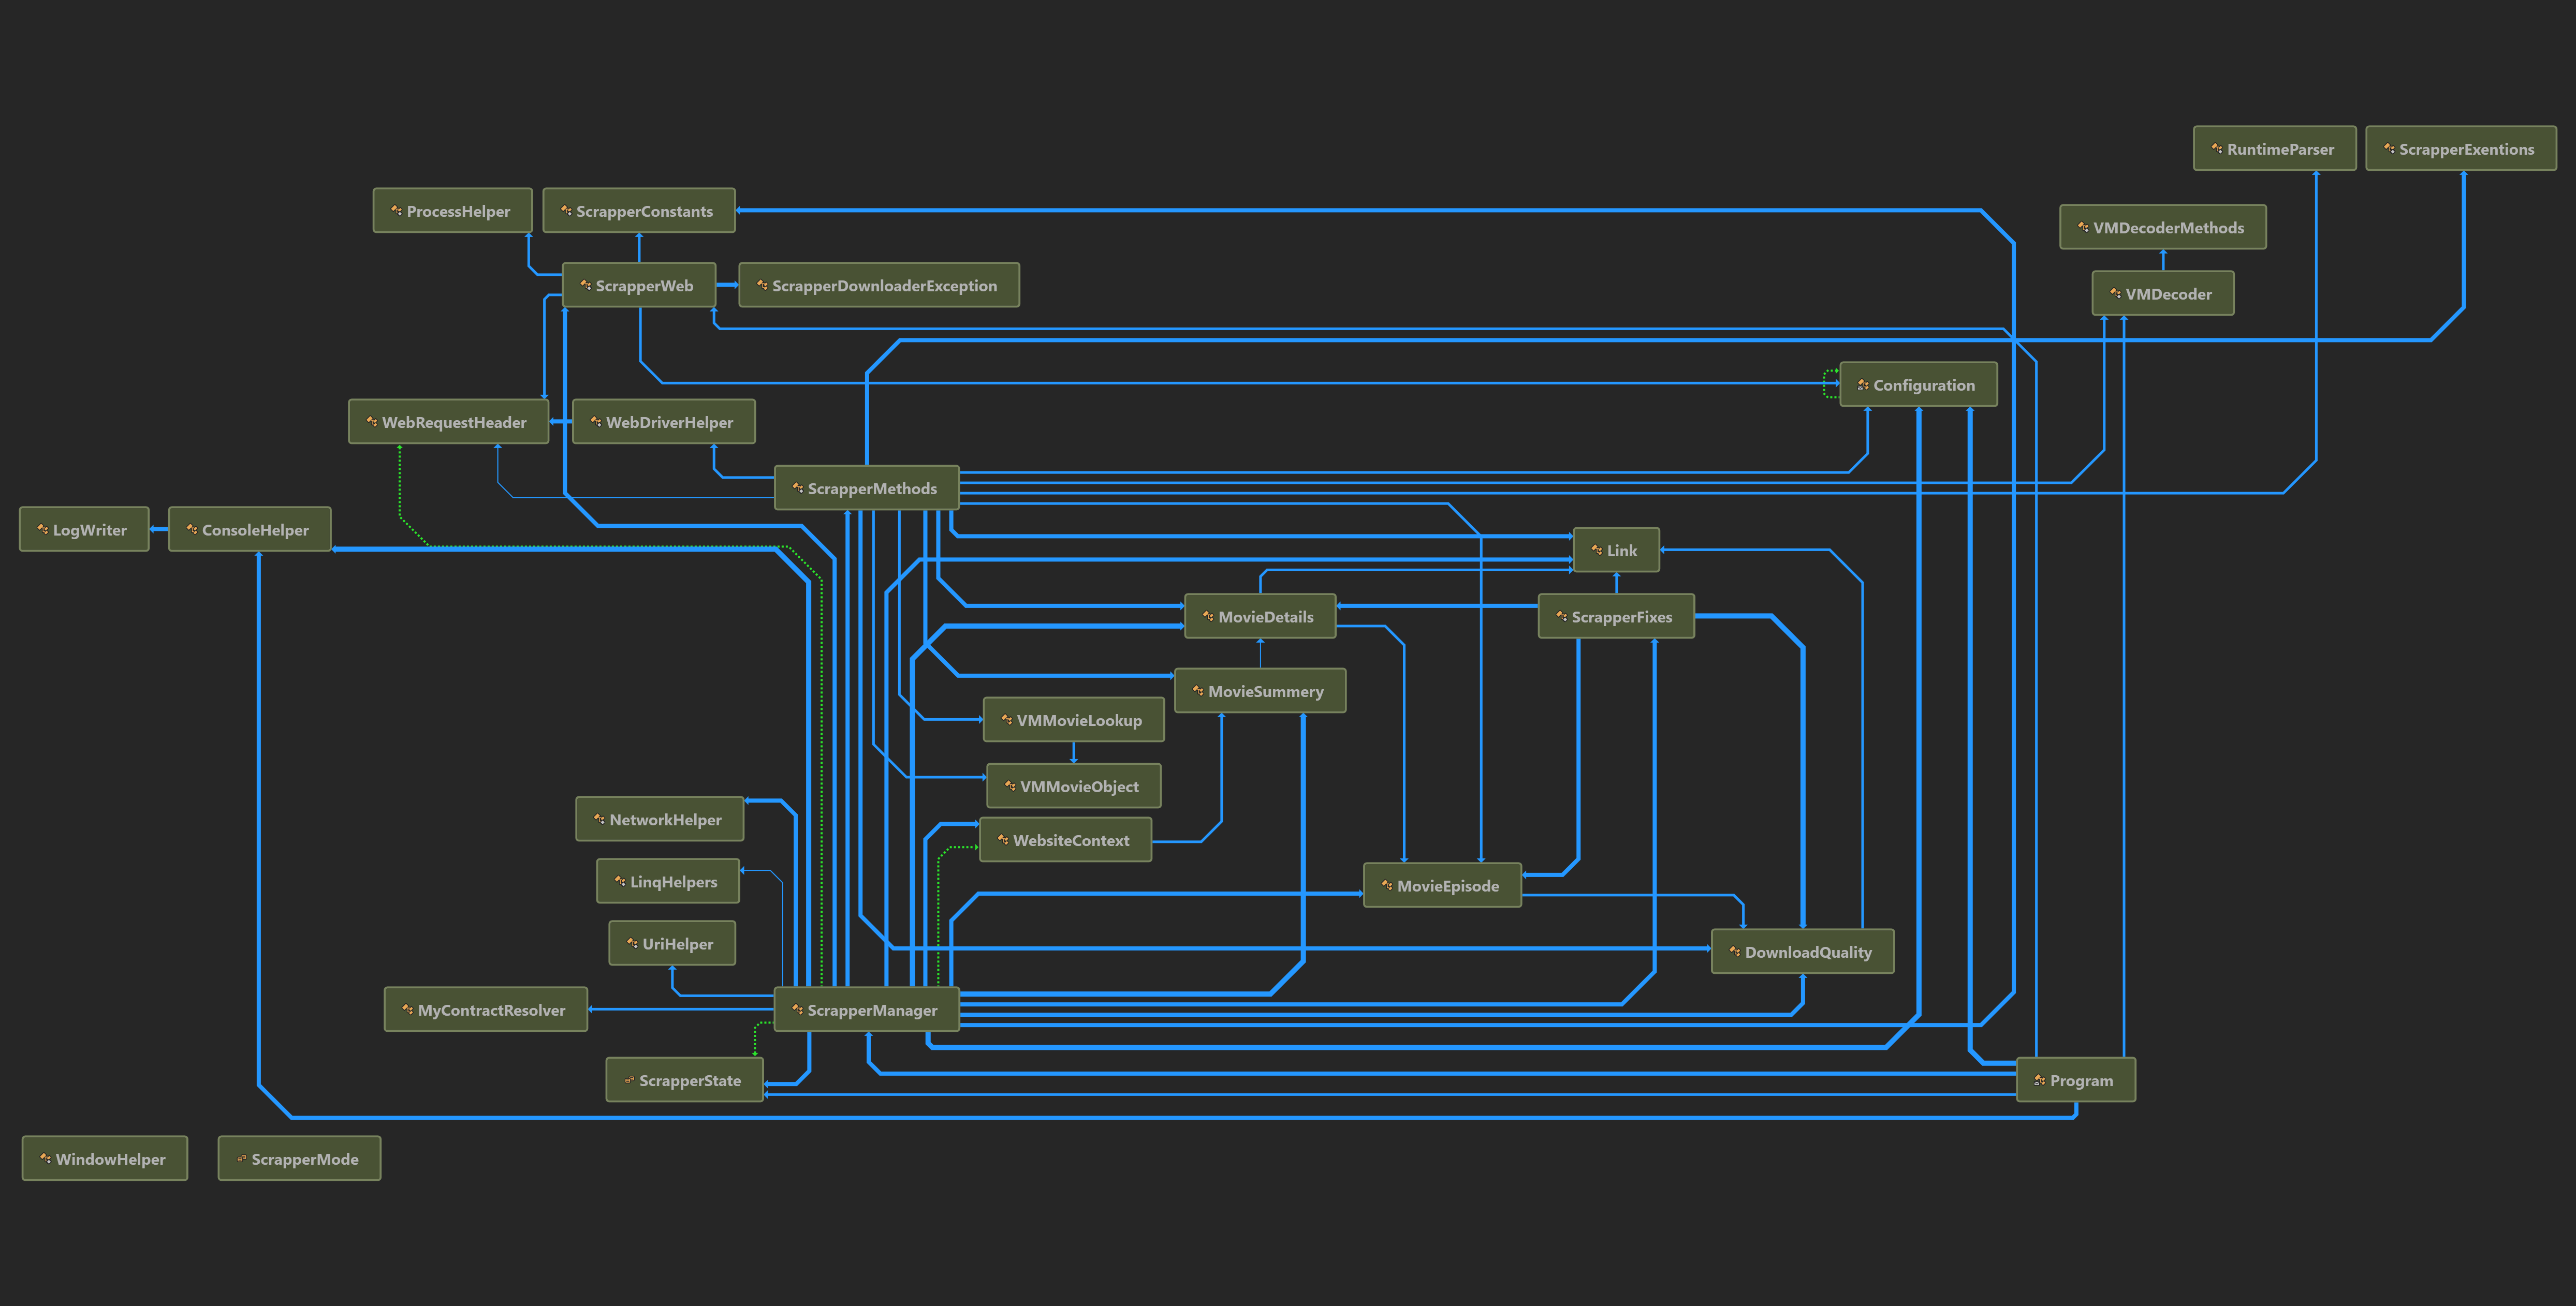Click the class icon on the Program node
The width and height of the screenshot is (2576, 1306).
pyautogui.click(x=2039, y=1080)
